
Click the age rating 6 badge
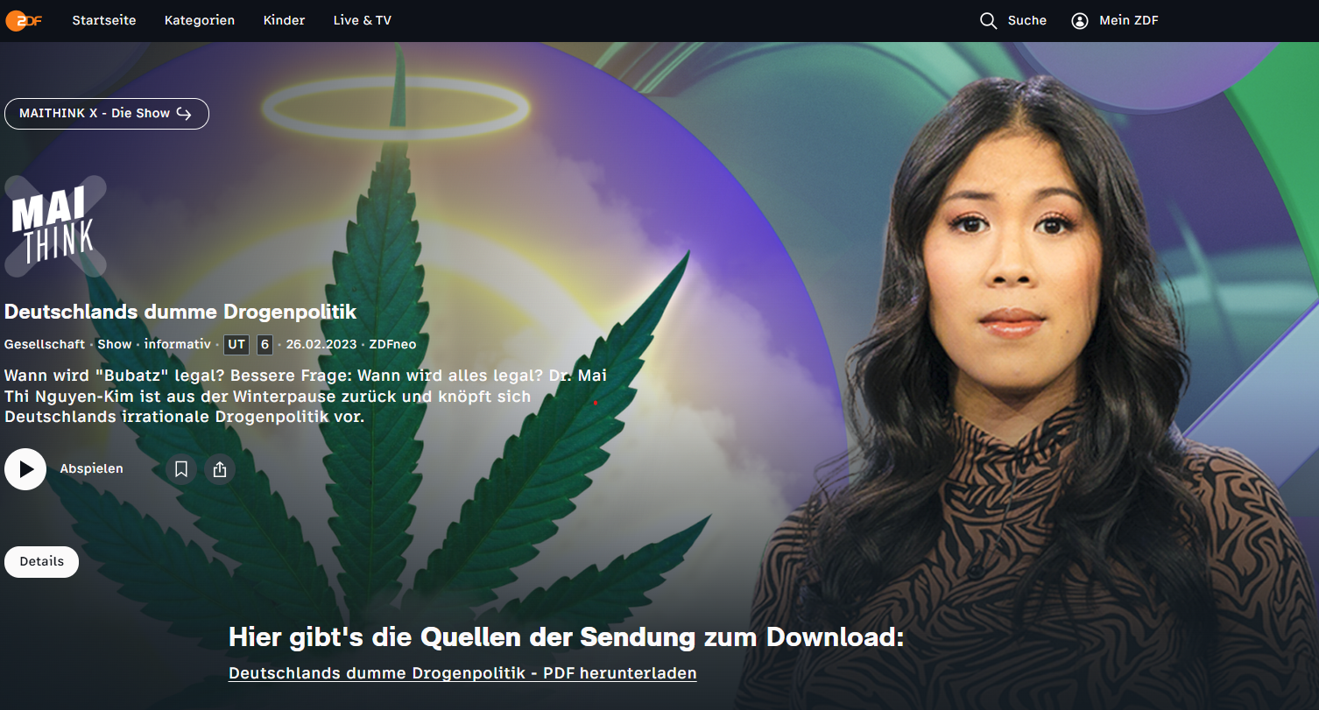265,345
